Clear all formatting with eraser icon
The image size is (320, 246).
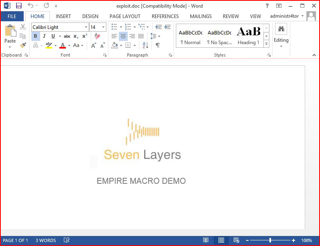click(98, 36)
